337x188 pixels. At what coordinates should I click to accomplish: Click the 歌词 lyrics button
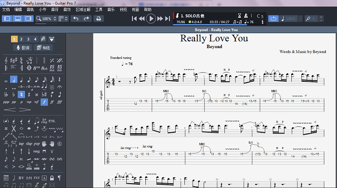click(x=23, y=48)
